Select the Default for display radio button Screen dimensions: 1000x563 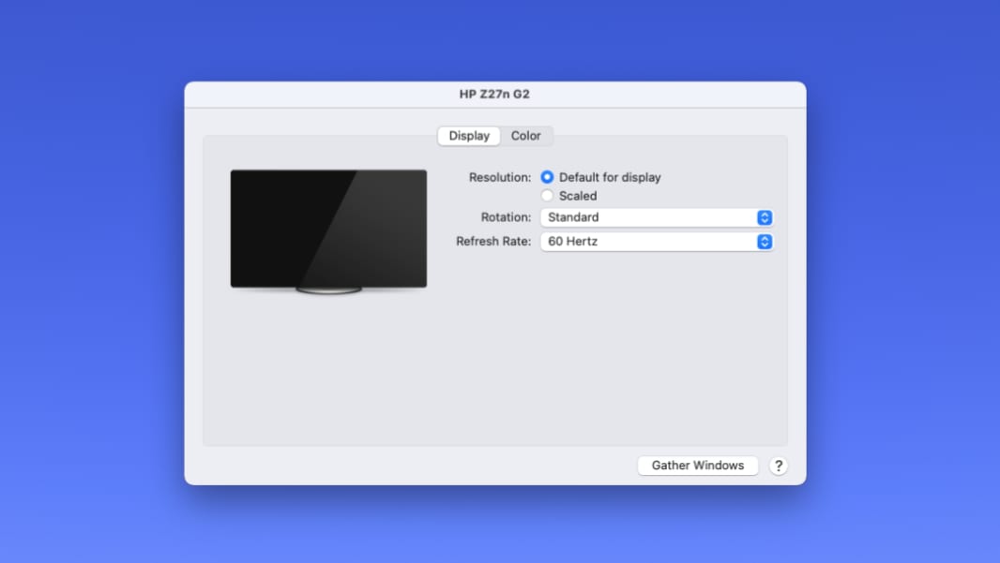547,177
